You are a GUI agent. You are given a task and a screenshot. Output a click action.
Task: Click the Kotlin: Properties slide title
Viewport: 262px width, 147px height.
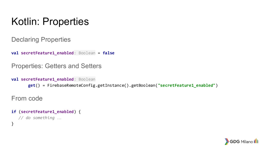tap(50, 21)
